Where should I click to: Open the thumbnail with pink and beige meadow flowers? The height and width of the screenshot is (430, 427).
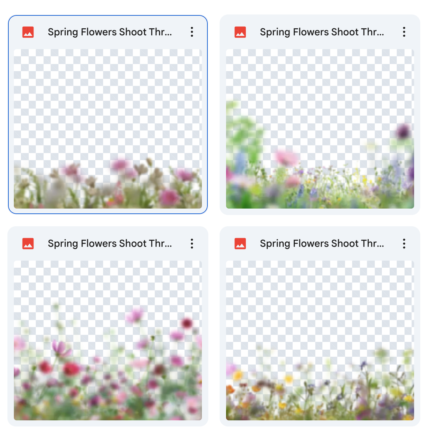(108, 129)
